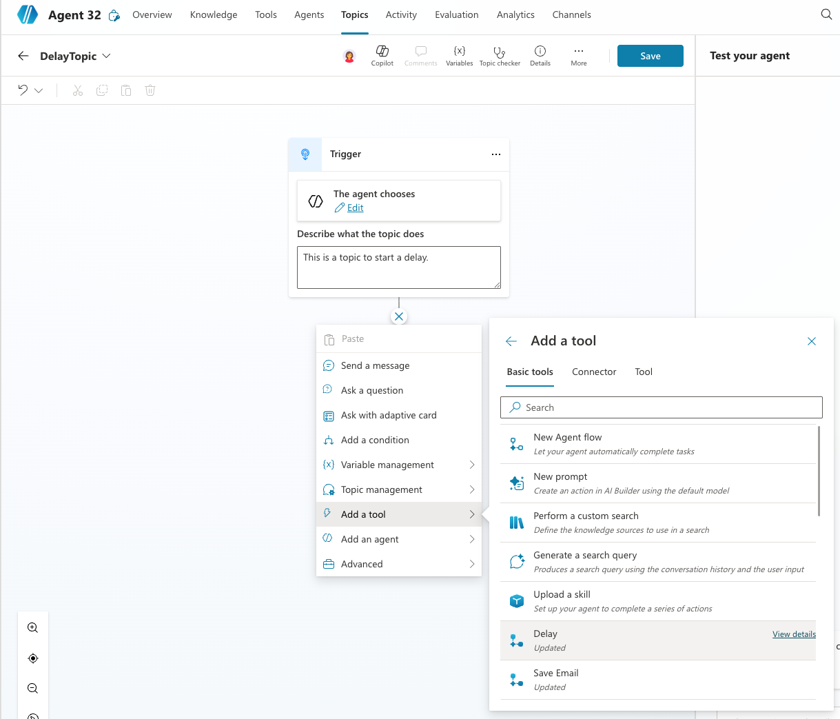
Task: Open the Knowledge tab
Action: click(214, 14)
